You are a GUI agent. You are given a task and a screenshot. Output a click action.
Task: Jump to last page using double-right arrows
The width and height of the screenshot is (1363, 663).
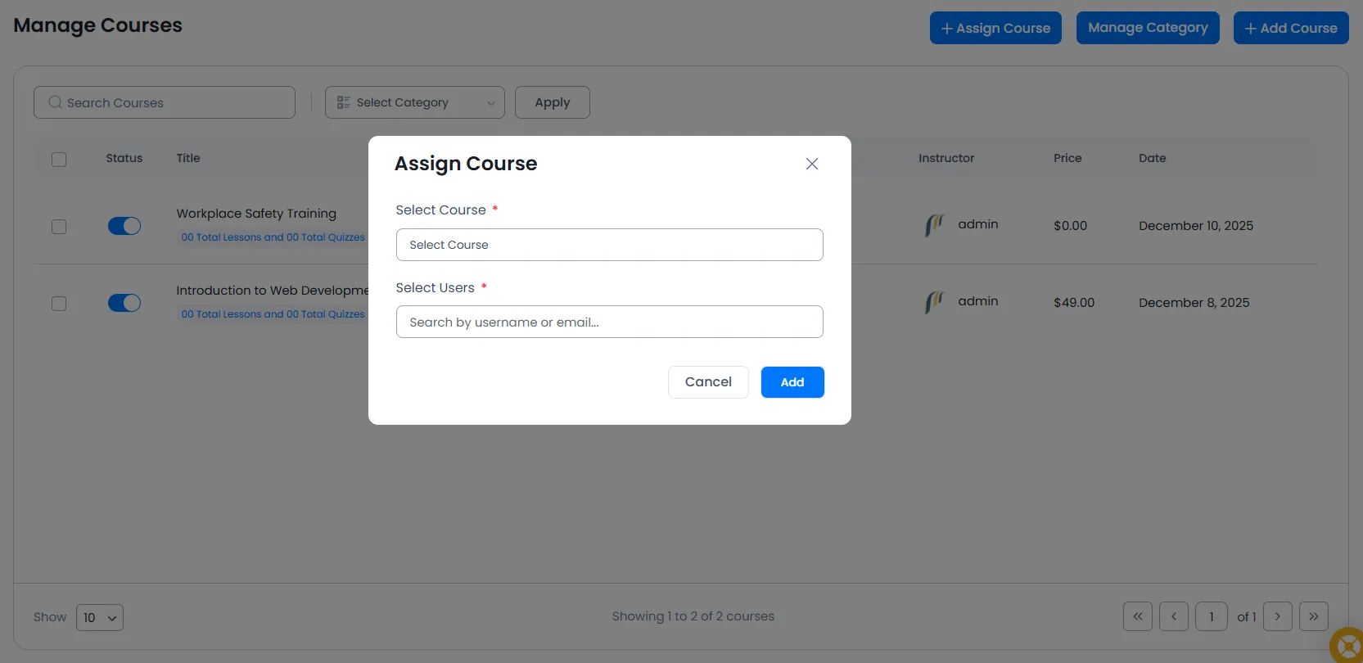coord(1313,616)
